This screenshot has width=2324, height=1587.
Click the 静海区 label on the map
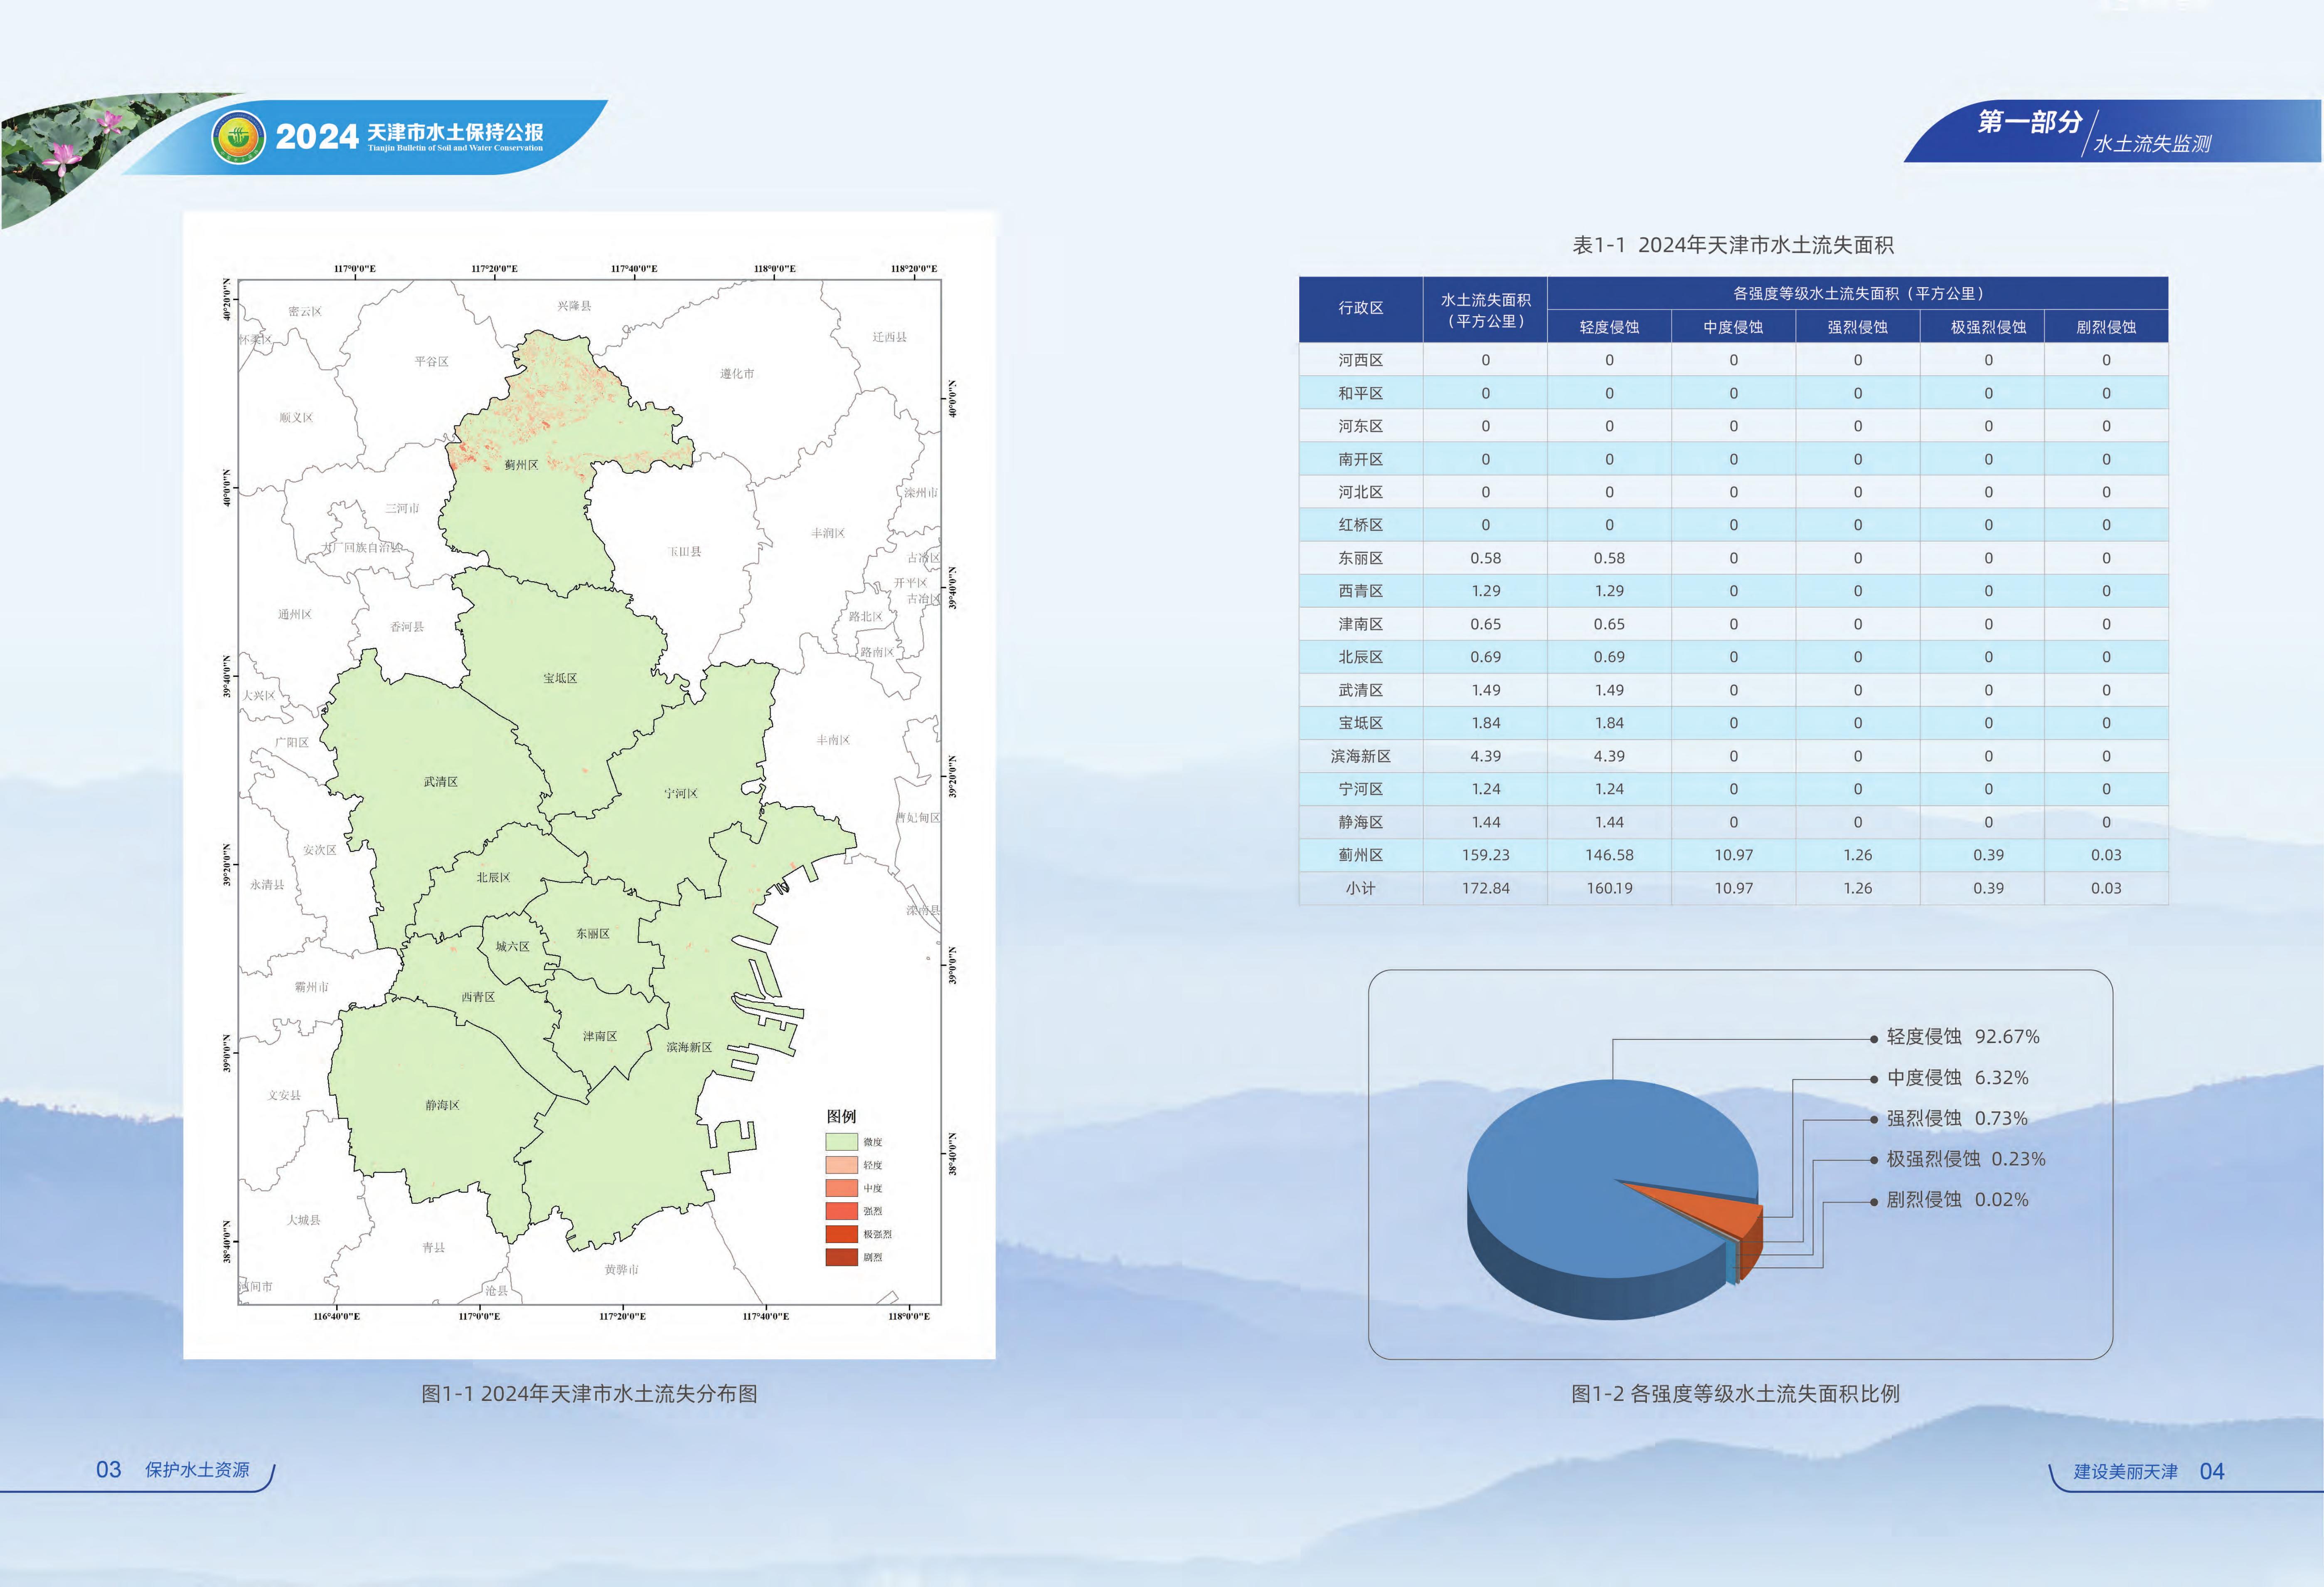point(442,1105)
